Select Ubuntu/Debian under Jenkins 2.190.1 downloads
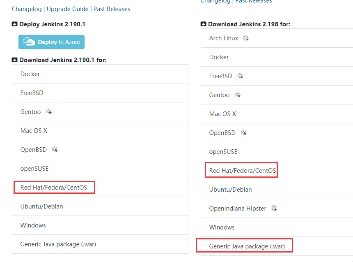 click(100, 206)
